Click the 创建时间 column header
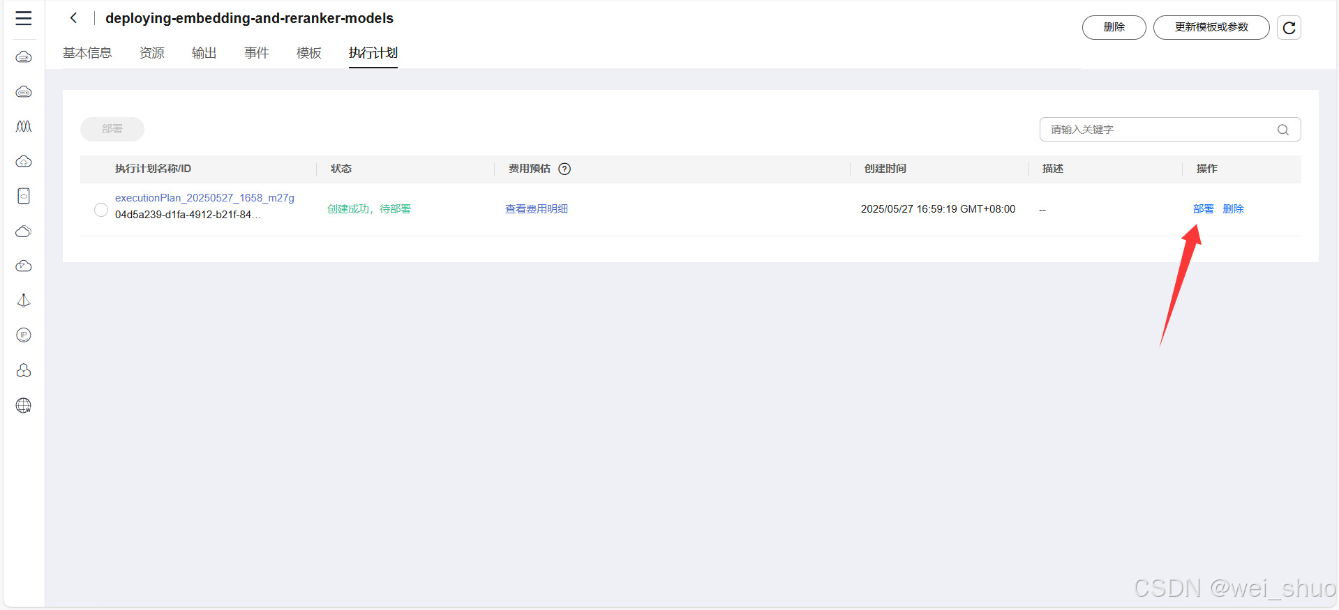 (885, 169)
